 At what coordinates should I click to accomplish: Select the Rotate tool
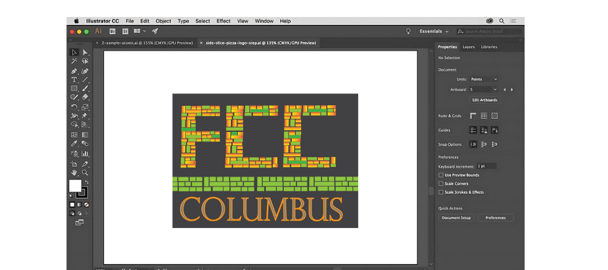[x=74, y=107]
